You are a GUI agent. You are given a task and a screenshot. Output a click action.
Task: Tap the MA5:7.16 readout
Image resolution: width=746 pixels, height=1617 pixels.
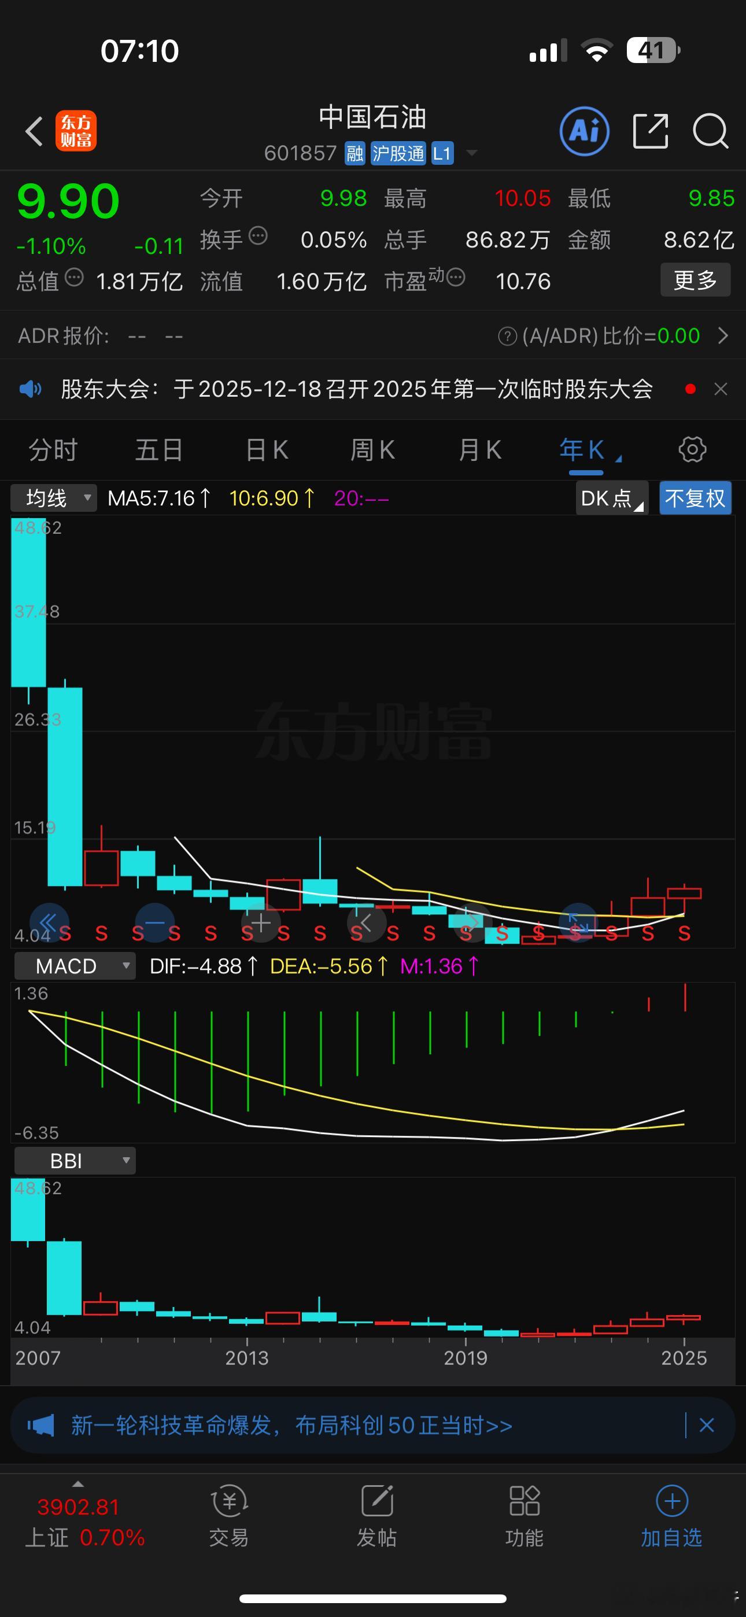click(x=160, y=499)
